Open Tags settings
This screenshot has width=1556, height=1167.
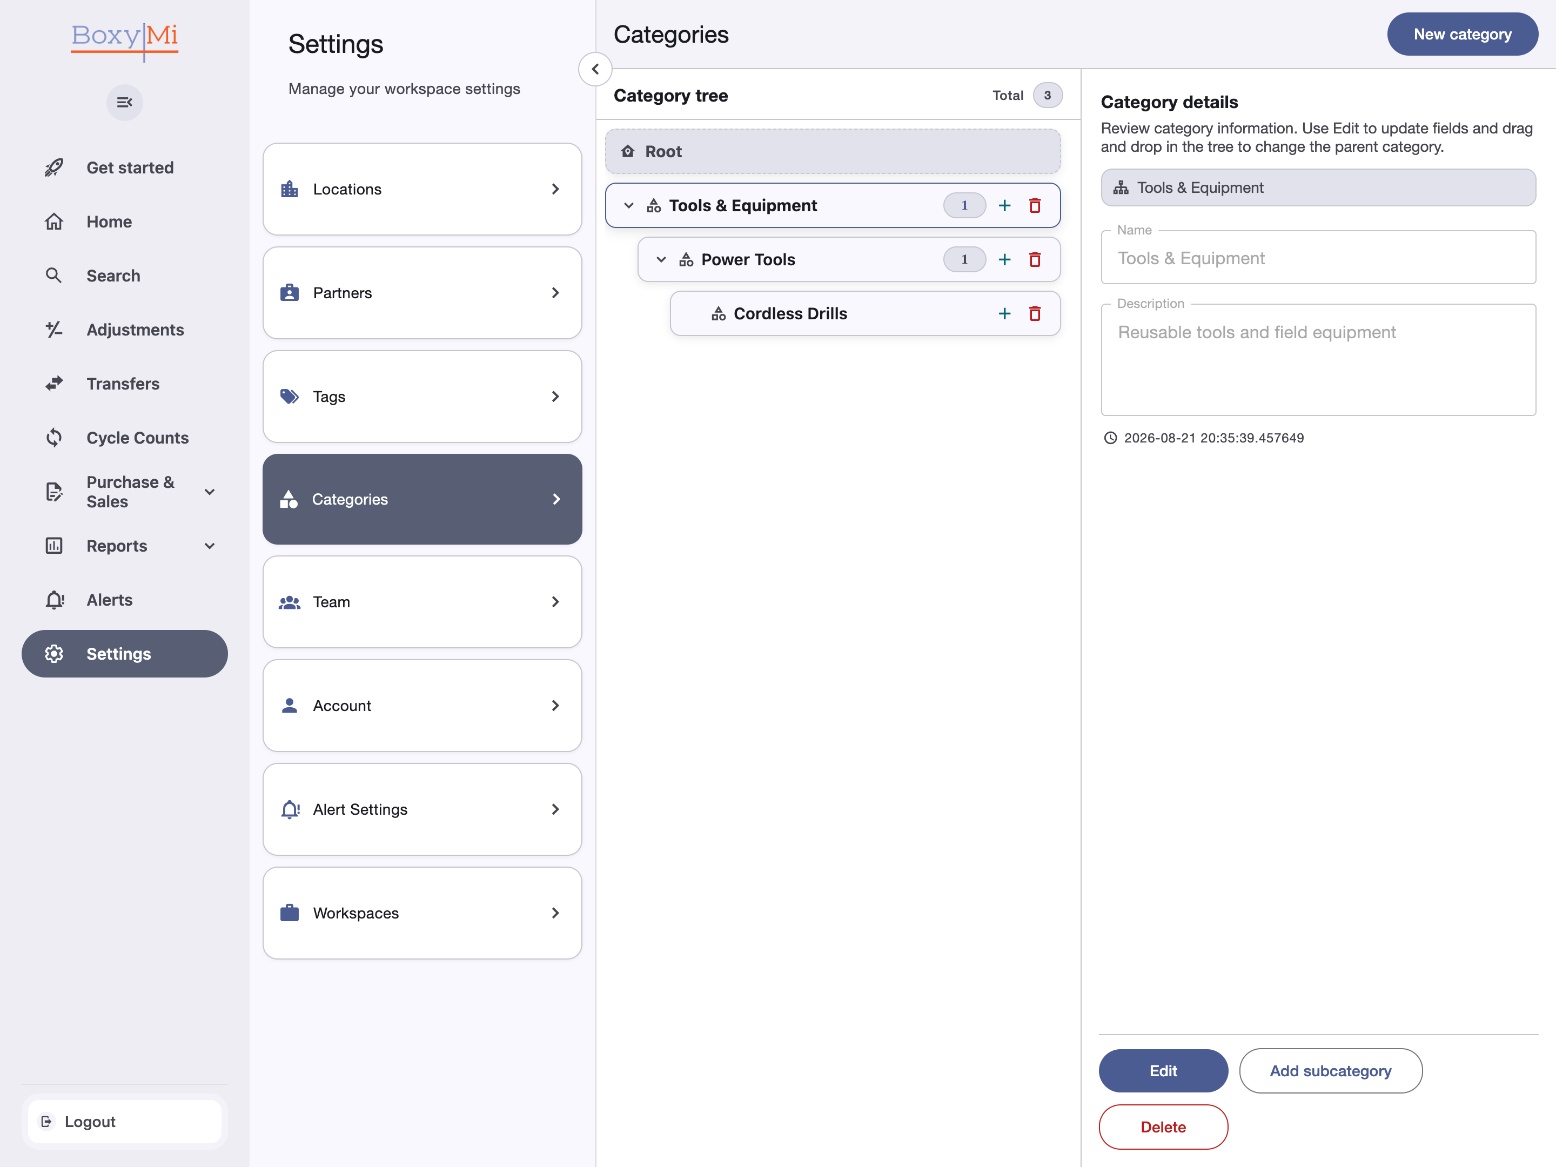[422, 397]
